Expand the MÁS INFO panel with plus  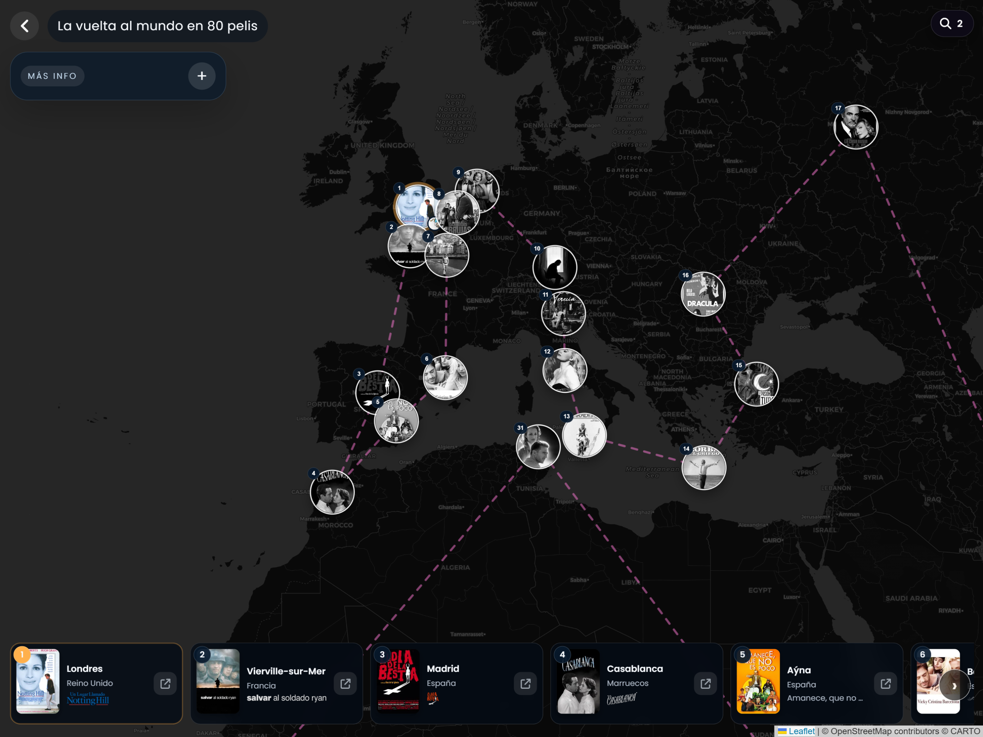tap(202, 76)
